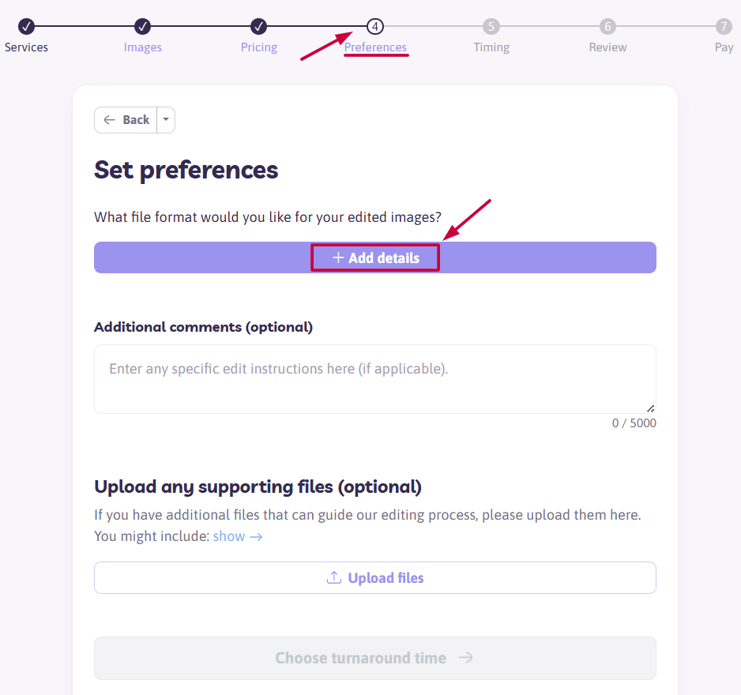Focus the Additional comments text area
This screenshot has width=741, height=695.
375,379
